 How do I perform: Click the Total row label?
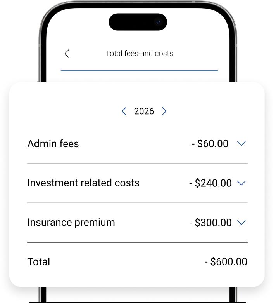(39, 262)
